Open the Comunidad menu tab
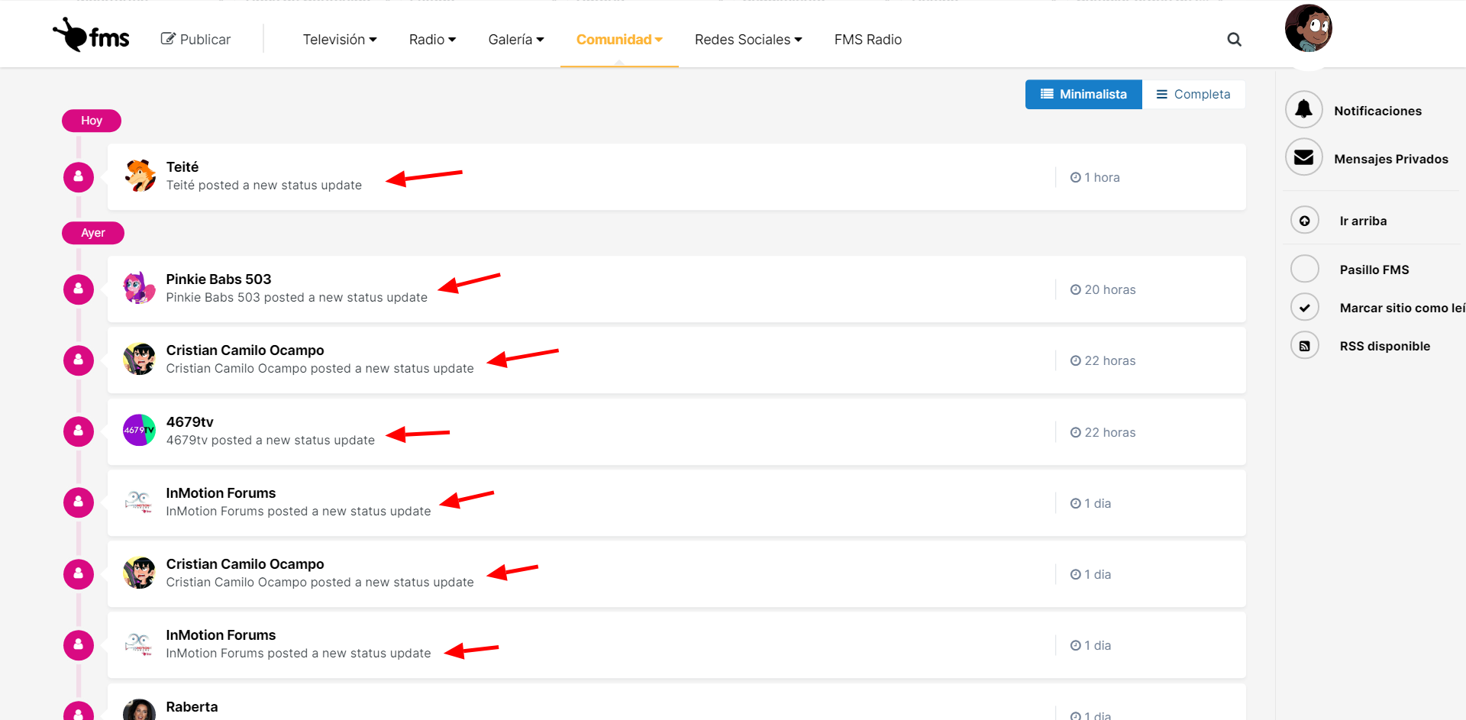The width and height of the screenshot is (1466, 720). click(619, 40)
